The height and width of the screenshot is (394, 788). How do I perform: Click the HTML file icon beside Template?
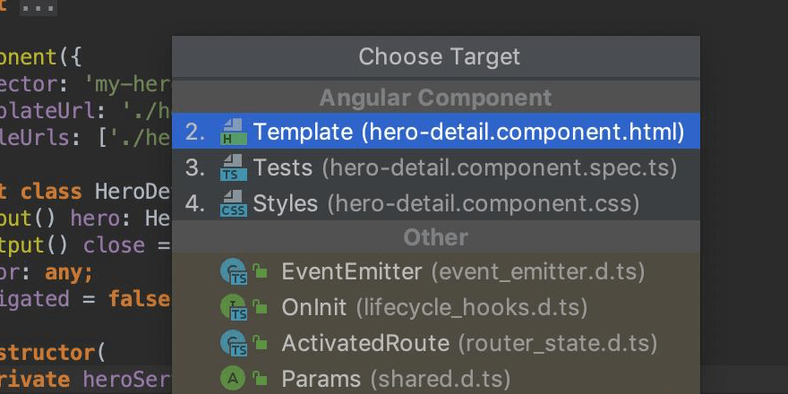click(x=233, y=133)
